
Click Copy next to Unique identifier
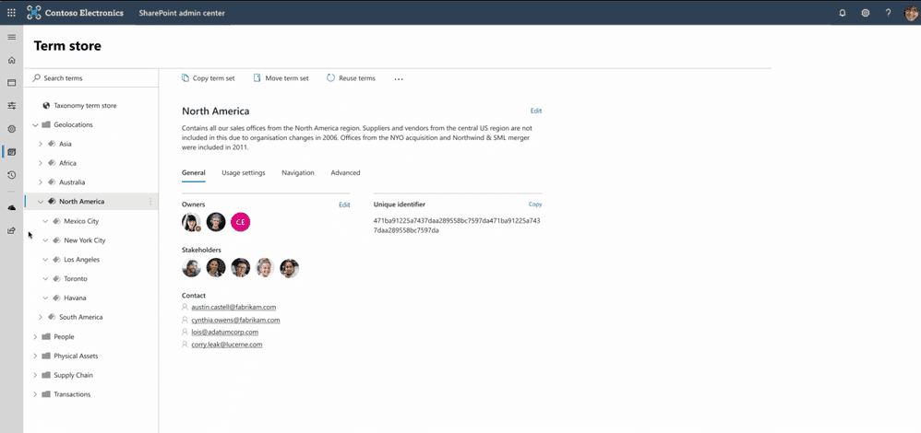pyautogui.click(x=535, y=205)
